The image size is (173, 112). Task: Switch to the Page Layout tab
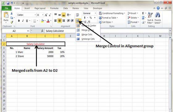pos(40,8)
